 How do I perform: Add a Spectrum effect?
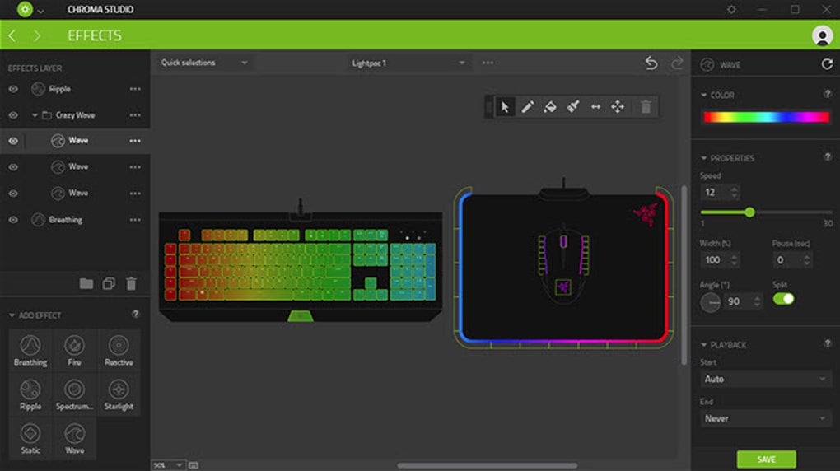click(74, 394)
